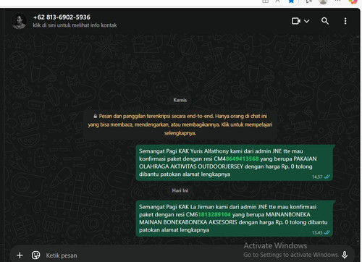
Task: Open the end-to-end encryption notice
Action: (180, 124)
